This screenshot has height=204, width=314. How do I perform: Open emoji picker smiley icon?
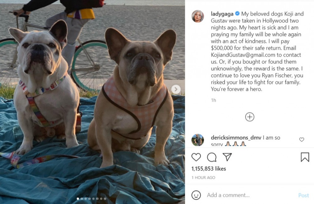[196, 195]
